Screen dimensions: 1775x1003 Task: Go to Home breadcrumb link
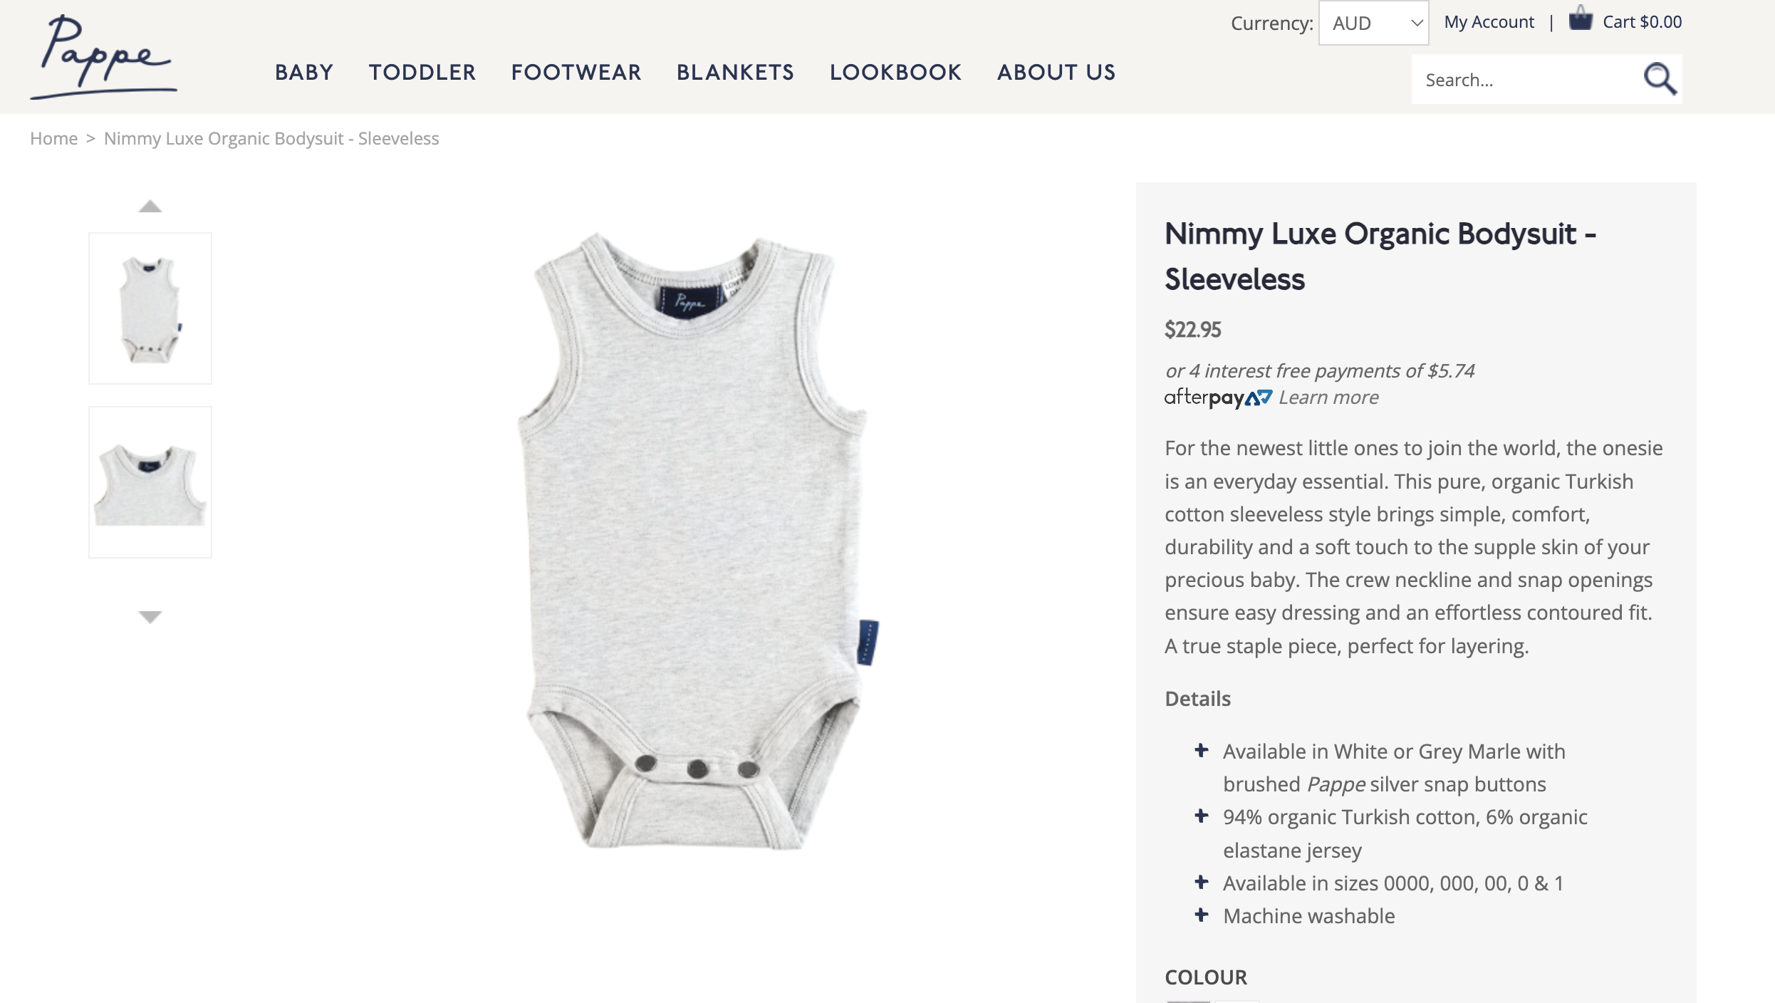pyautogui.click(x=53, y=138)
